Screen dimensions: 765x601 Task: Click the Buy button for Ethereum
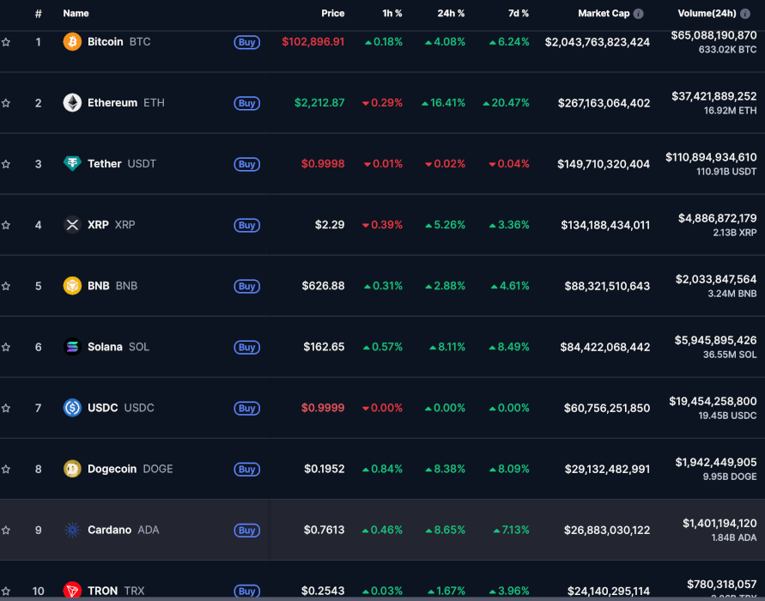pyautogui.click(x=247, y=103)
